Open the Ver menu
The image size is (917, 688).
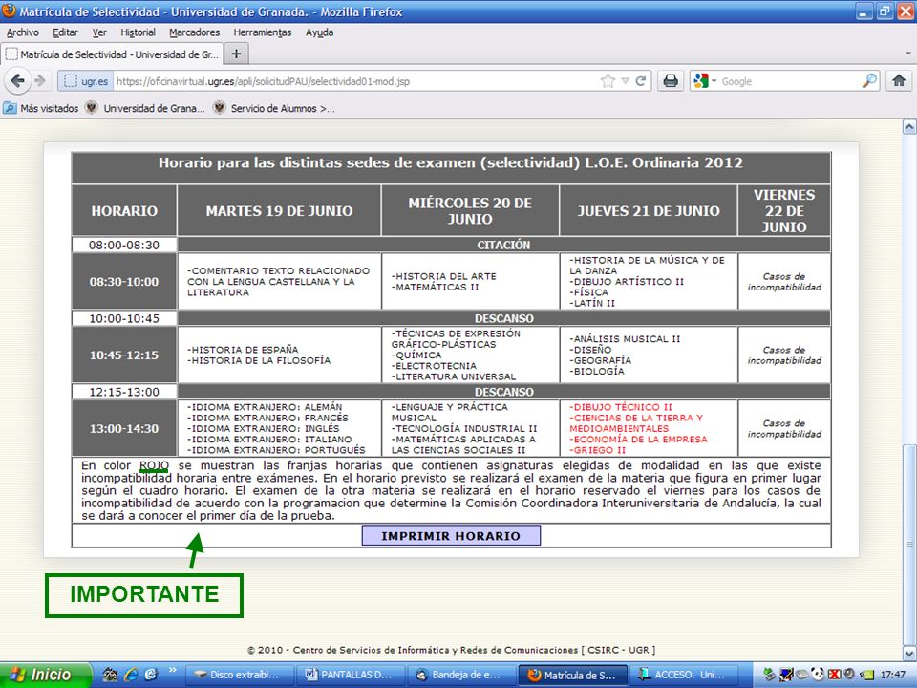(x=99, y=32)
